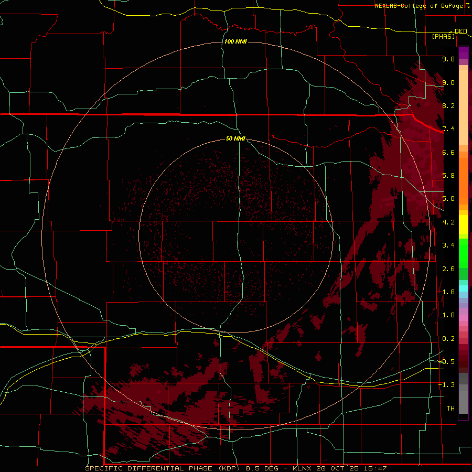The width and height of the screenshot is (472, 472).
Task: Click the 2.6 scale value
Action: point(448,269)
